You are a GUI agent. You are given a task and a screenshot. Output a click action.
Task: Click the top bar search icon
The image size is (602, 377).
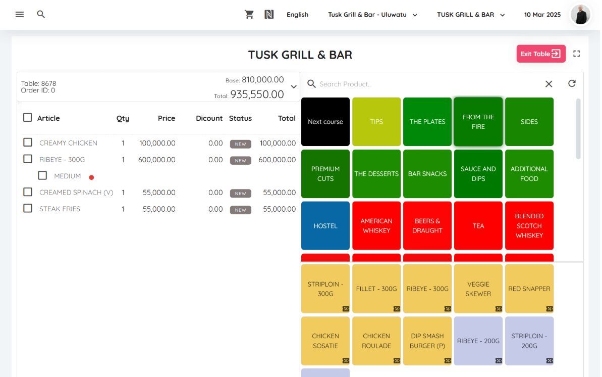pos(41,15)
